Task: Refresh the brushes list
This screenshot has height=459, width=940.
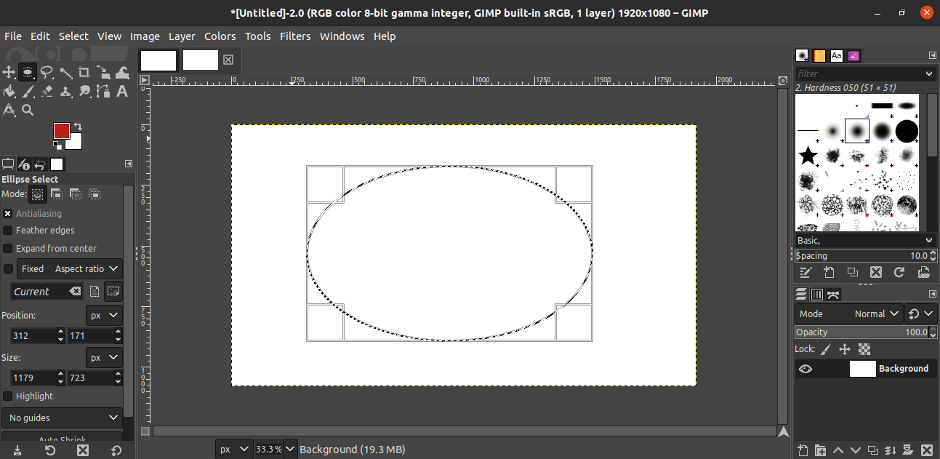Action: [x=899, y=272]
